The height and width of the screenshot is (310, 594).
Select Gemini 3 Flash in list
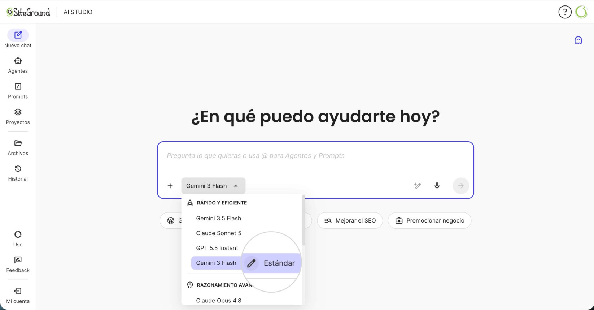pos(216,263)
